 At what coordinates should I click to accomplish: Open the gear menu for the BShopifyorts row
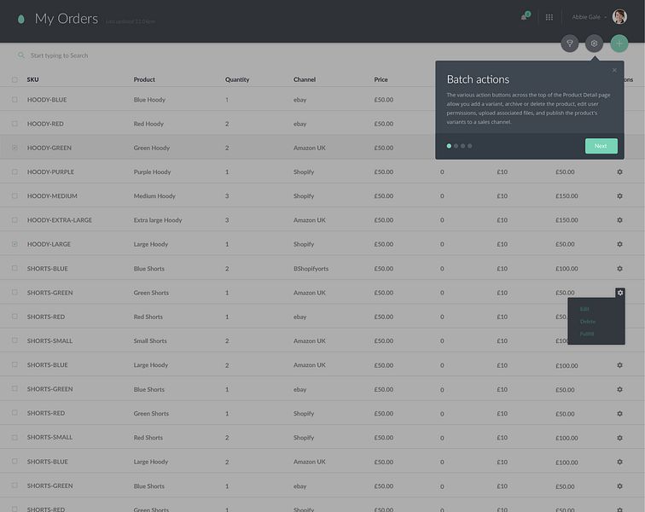619,268
